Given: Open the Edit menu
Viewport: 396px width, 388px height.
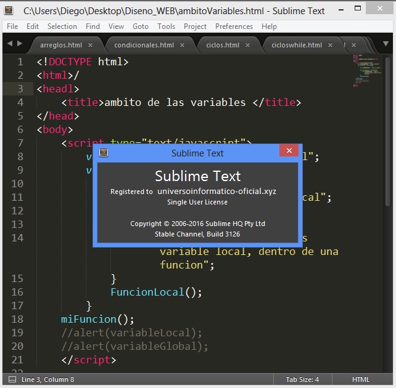Looking at the screenshot, I should coord(33,26).
